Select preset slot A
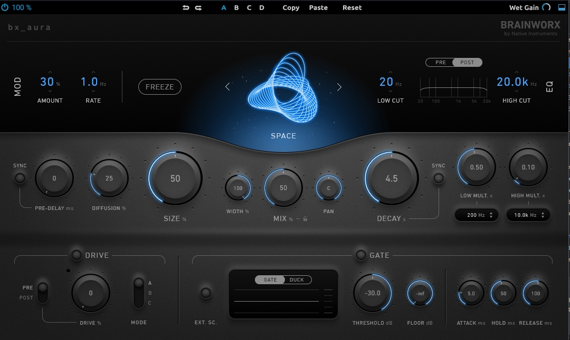 pos(224,7)
